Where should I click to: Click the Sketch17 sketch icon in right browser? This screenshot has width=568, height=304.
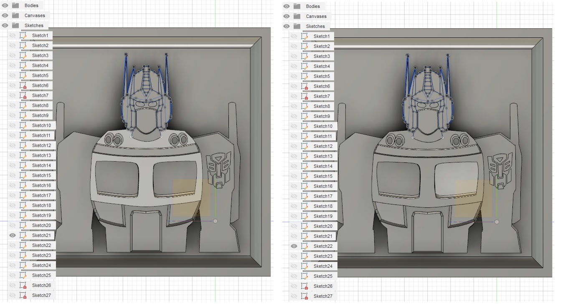305,196
